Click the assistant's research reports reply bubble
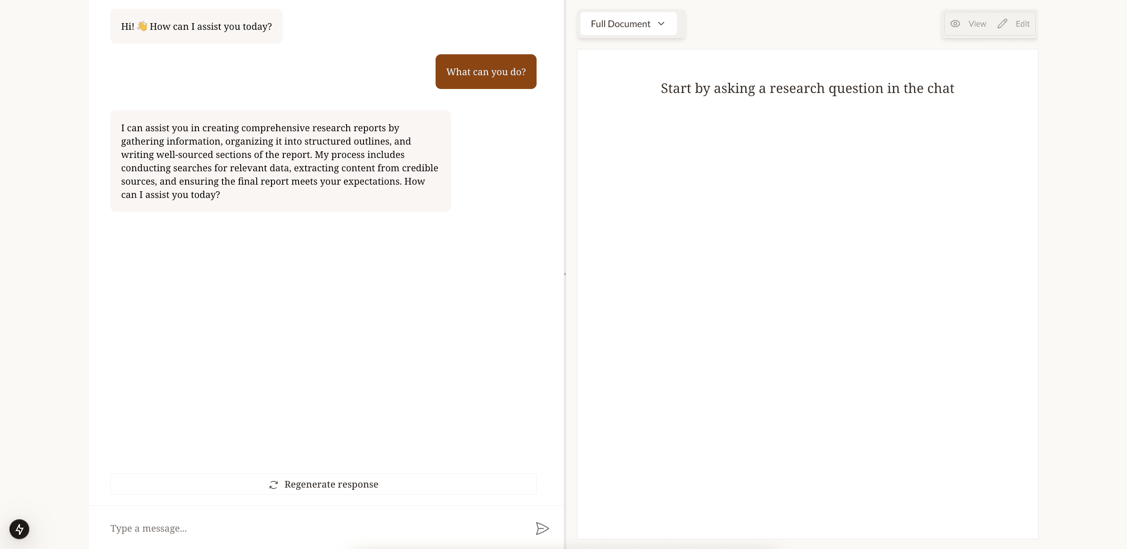The width and height of the screenshot is (1127, 549). click(x=280, y=161)
